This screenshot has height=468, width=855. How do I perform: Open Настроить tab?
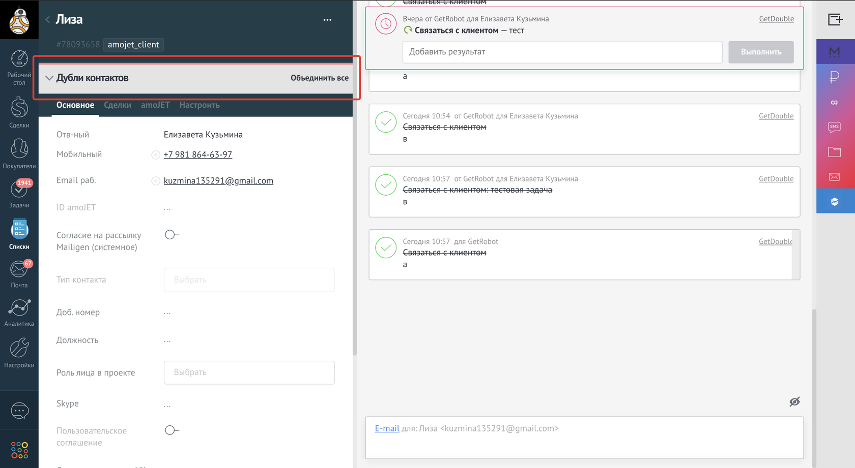click(199, 105)
